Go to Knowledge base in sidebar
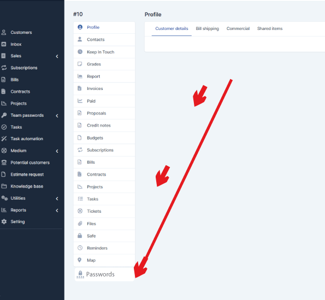Image resolution: width=325 pixels, height=300 pixels. point(27,187)
